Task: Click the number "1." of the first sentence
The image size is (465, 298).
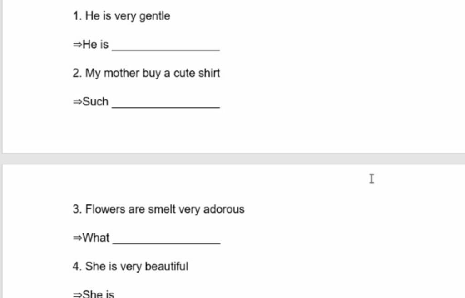Action: [77, 16]
